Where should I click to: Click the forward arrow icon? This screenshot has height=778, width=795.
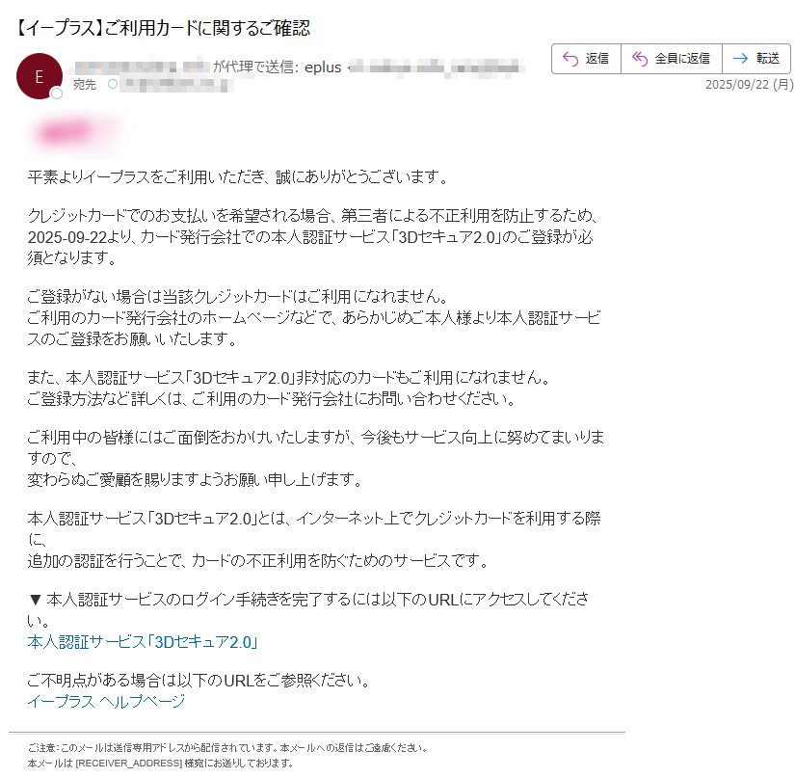pyautogui.click(x=740, y=58)
